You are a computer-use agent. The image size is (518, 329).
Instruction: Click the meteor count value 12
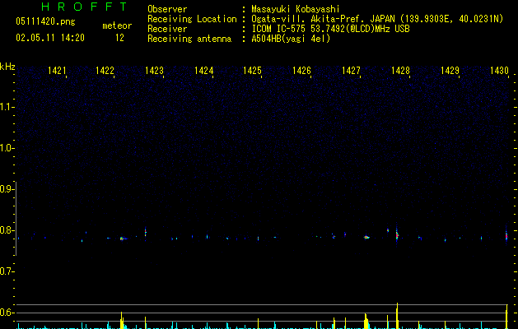[119, 38]
